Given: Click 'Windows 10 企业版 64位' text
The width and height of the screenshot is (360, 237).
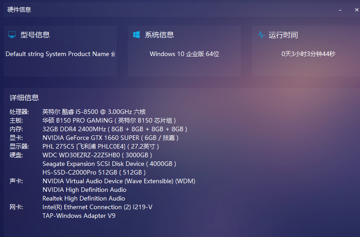Looking at the screenshot, I should pyautogui.click(x=184, y=54).
